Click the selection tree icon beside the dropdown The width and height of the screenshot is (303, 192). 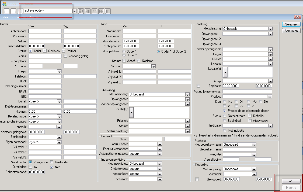81,11
